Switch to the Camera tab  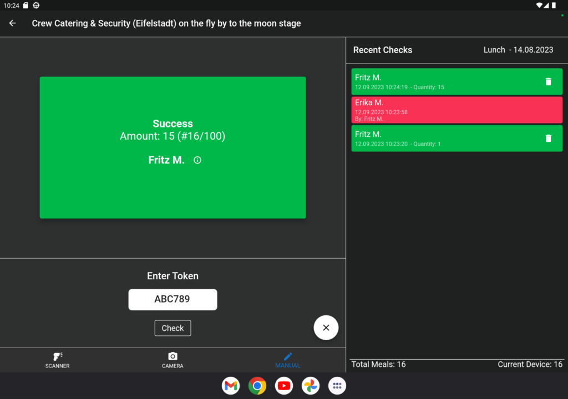173,360
